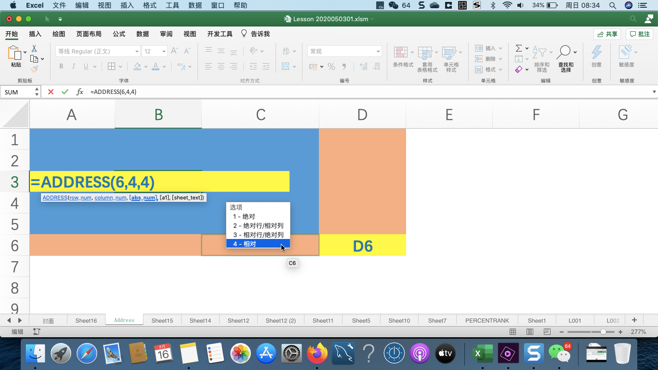Open 格式 cell format dropdown
This screenshot has width=658, height=370.
(x=488, y=69)
